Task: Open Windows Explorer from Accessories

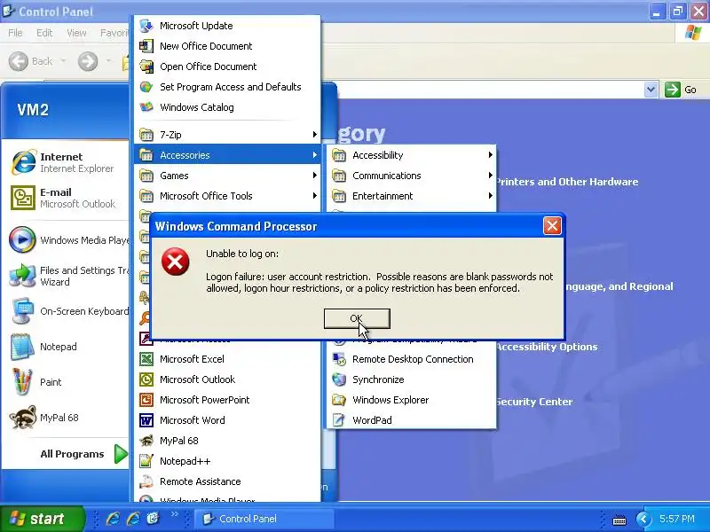Action: 411,400
